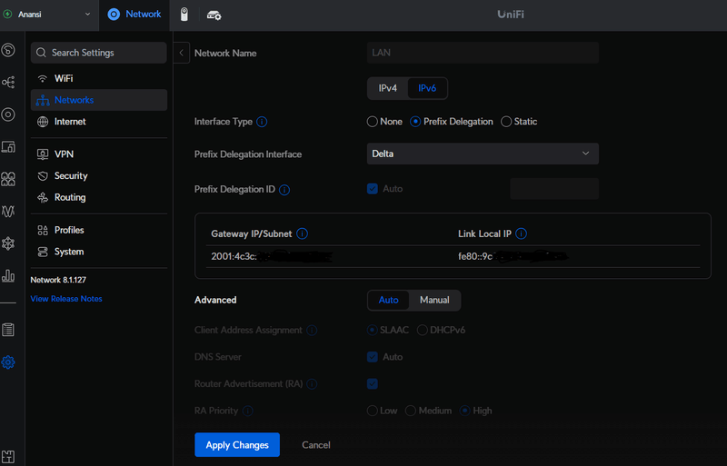The image size is (727, 466).
Task: Click the Protect camera app icon
Action: click(x=184, y=15)
